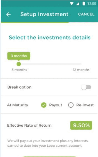Click the cellular signal icon
The width and height of the screenshot is (98, 157).
[78, 4]
